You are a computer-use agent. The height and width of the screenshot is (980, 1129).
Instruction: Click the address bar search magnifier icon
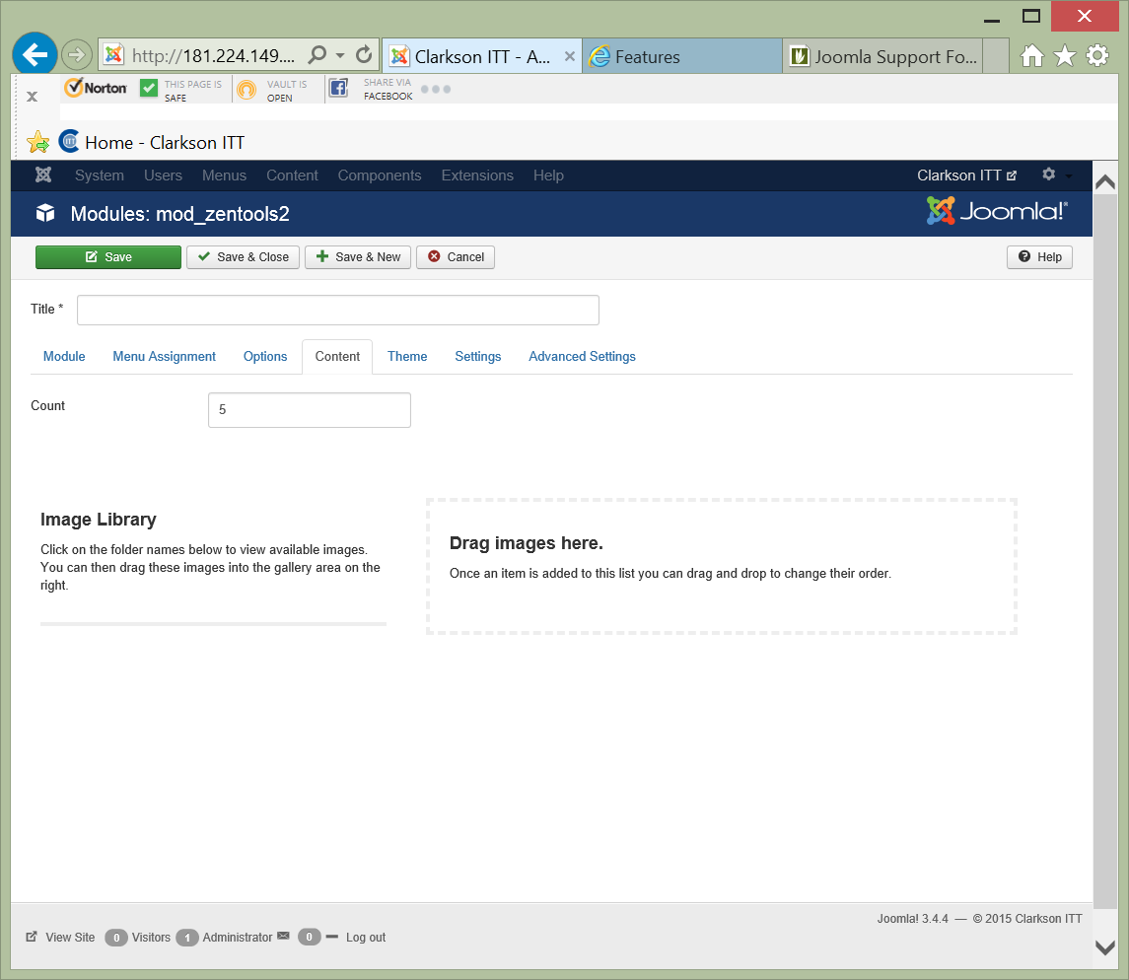317,55
